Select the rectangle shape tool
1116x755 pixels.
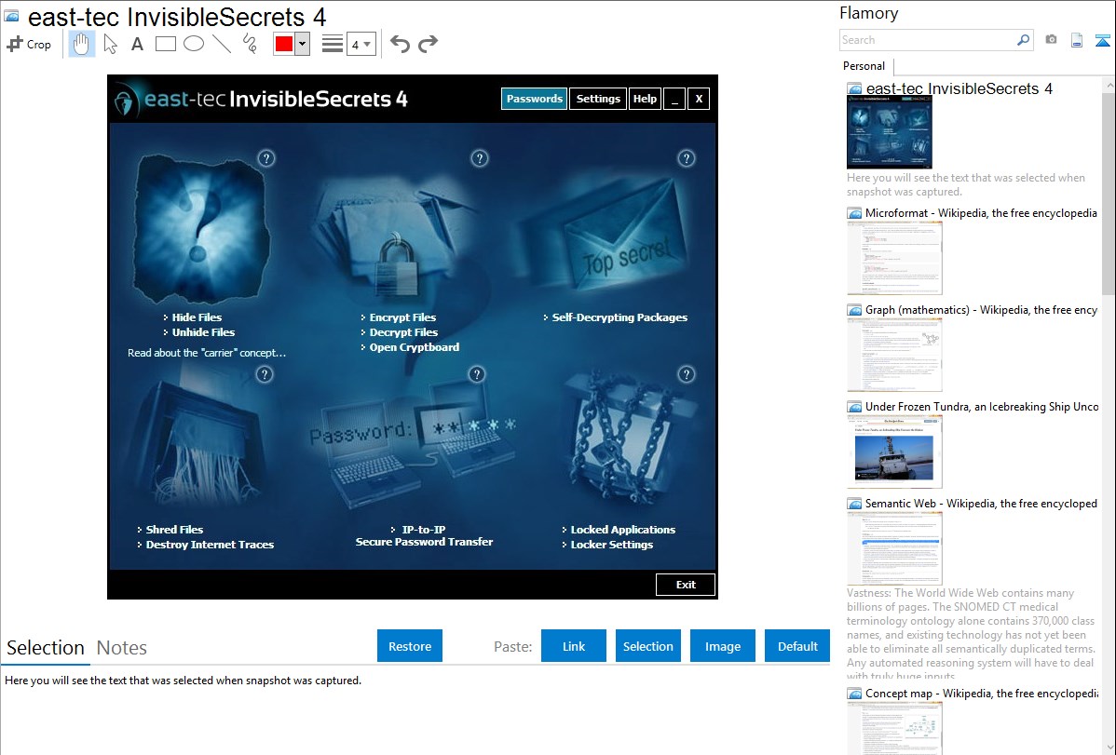[x=165, y=44]
